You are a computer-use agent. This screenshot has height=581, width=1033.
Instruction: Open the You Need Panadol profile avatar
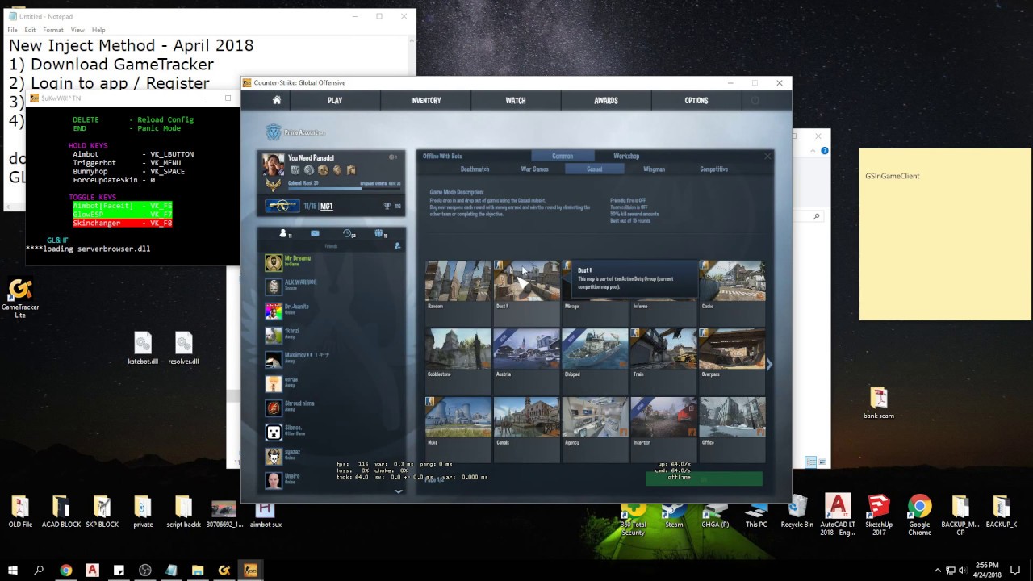[274, 164]
